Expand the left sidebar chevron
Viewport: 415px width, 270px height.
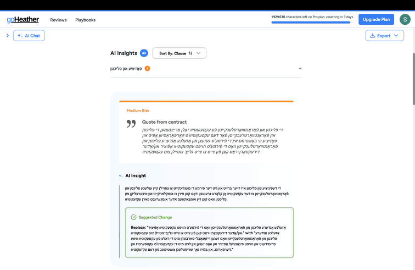(8, 36)
